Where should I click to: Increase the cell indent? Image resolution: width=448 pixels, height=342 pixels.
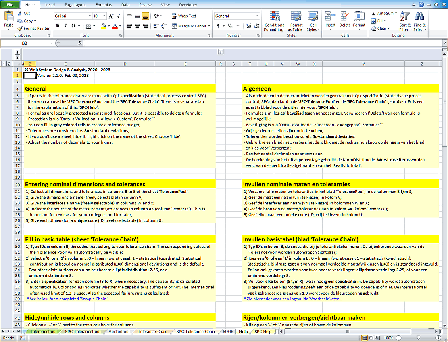pos(164,26)
